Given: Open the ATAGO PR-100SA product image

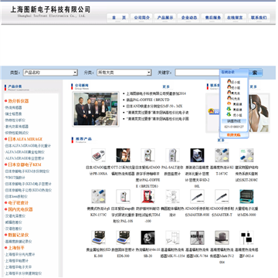Looking at the screenshot, I should pyautogui.click(x=98, y=155).
